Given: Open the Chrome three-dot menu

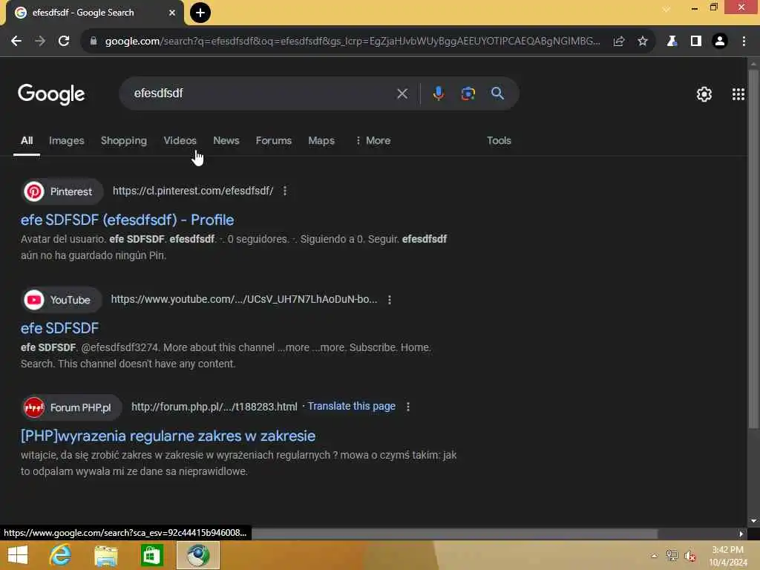Looking at the screenshot, I should pyautogui.click(x=744, y=42).
